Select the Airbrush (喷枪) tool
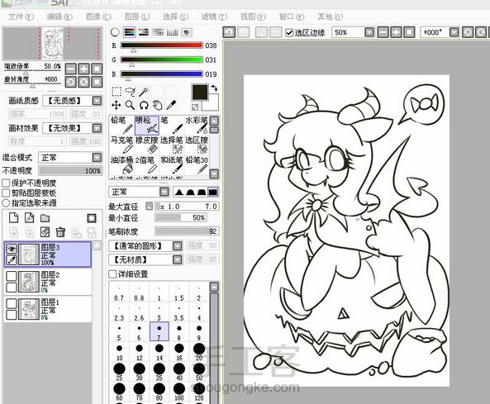Viewport: 490px width, 404px height. point(146,125)
